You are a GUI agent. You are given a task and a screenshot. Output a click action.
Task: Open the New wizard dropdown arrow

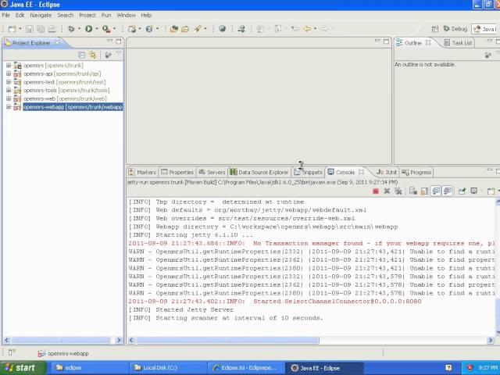click(20, 29)
